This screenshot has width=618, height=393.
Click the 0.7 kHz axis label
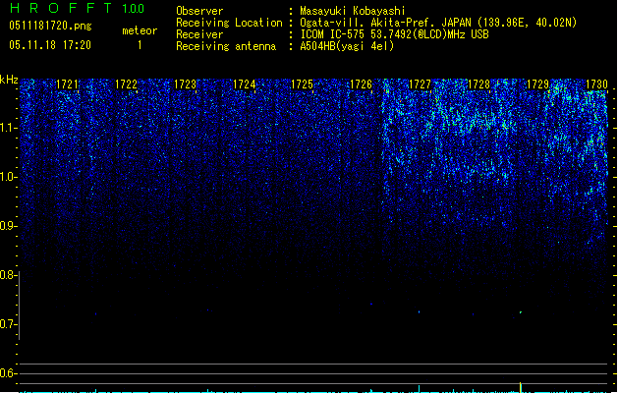[x=8, y=324]
